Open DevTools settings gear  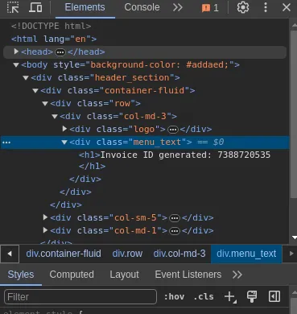click(x=243, y=7)
